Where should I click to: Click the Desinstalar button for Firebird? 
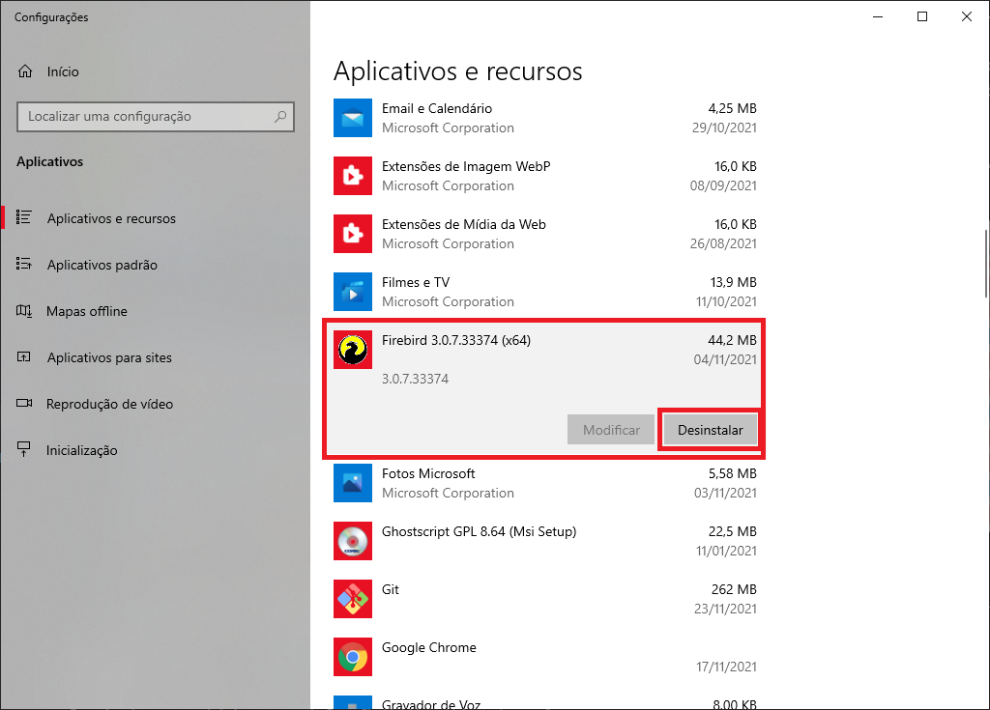tap(711, 430)
